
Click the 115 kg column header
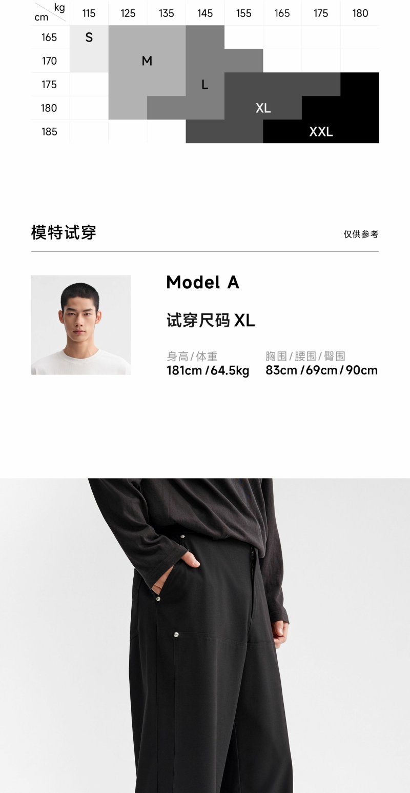click(89, 13)
